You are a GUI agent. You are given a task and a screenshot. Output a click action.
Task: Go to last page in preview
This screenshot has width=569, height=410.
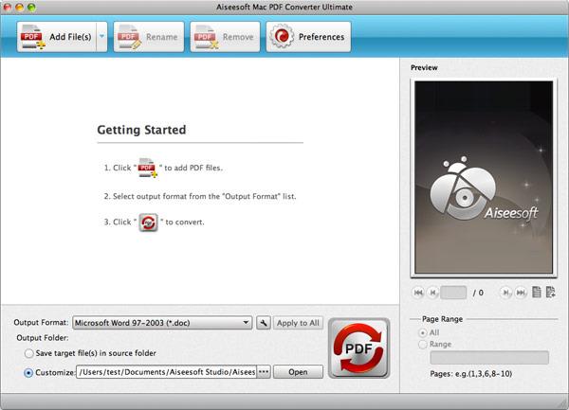pos(521,293)
